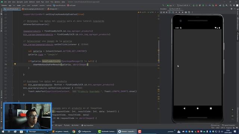Zoom in emulator with plus icon
Viewport: 239px width, 134px height.
click(232, 109)
